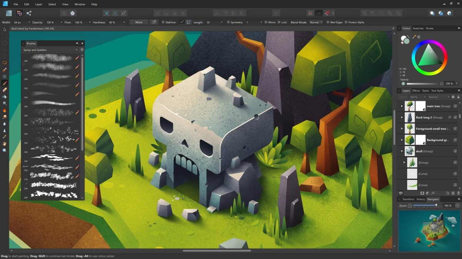
Task: Open layer settings gear icon
Action: pos(453,97)
